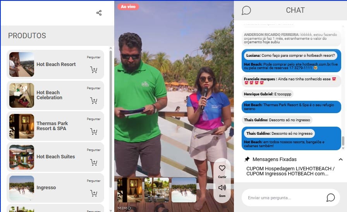
Task: Open Hot Beach Resort product thumbnail
Action: [x=22, y=64]
